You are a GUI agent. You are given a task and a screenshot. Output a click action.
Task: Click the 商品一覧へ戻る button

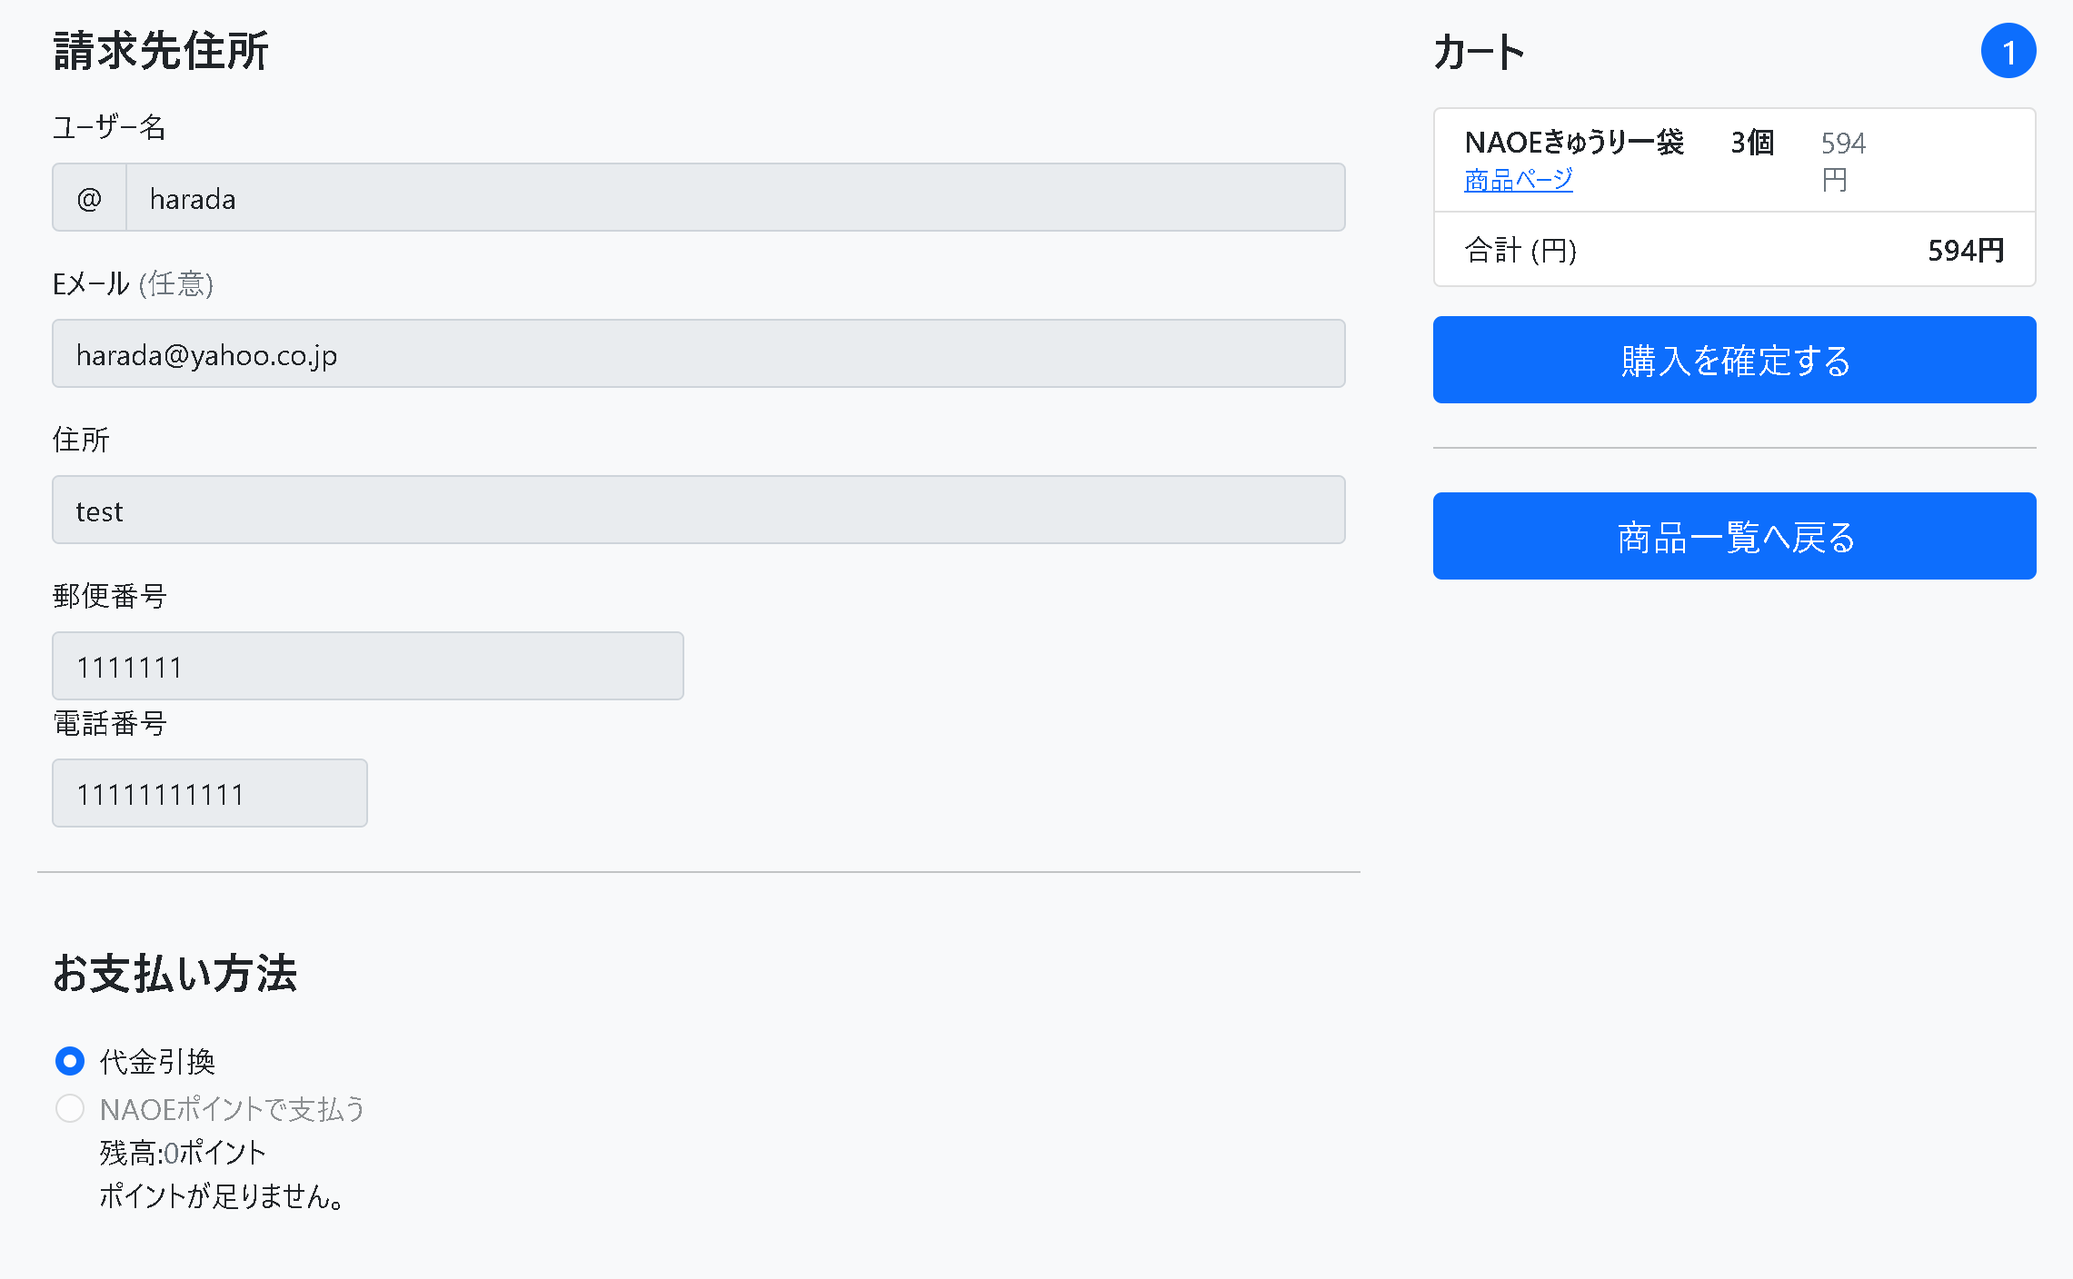coord(1733,536)
